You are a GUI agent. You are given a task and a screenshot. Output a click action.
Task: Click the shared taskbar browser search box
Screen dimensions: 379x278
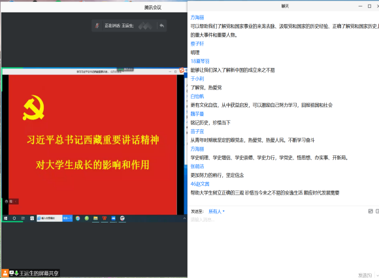coord(50,219)
